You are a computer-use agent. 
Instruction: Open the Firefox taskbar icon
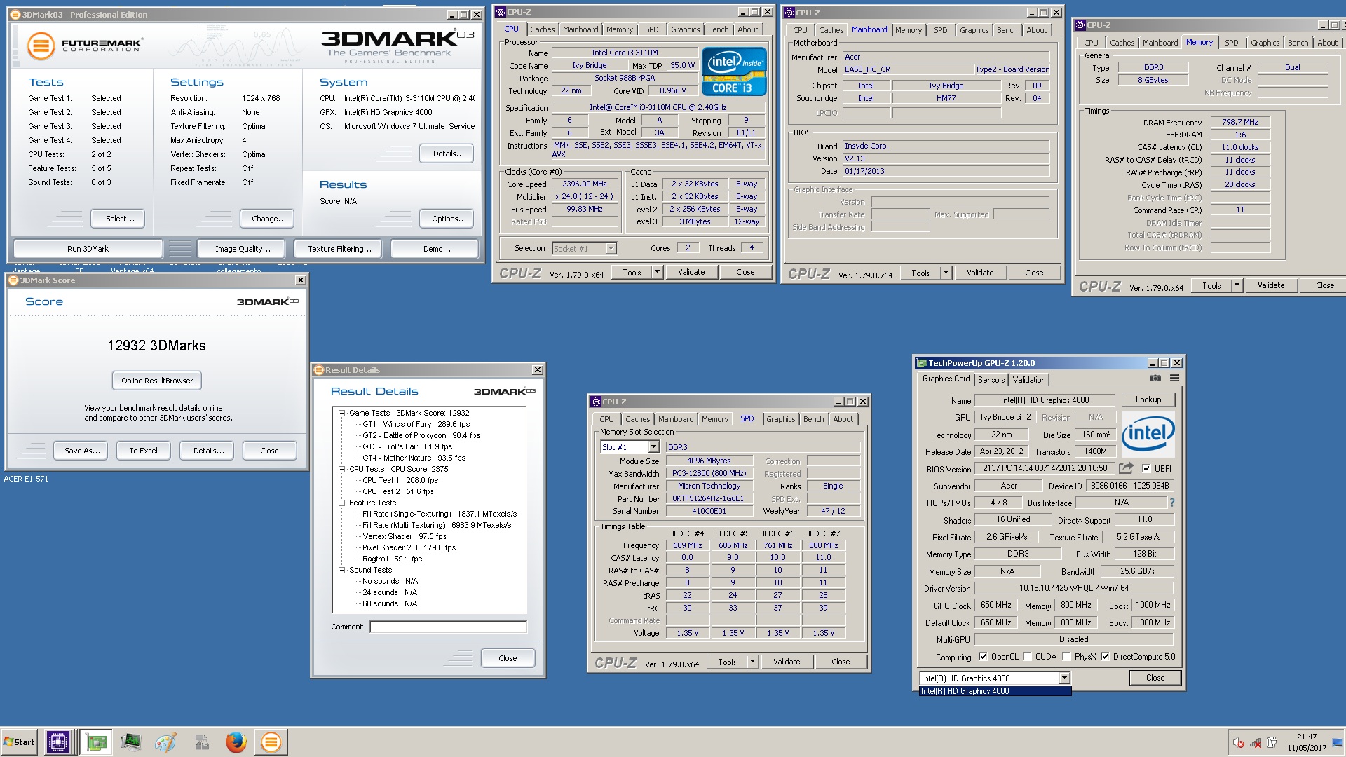pyautogui.click(x=236, y=742)
